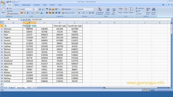
Task: Apply percent style
Action: [84, 13]
